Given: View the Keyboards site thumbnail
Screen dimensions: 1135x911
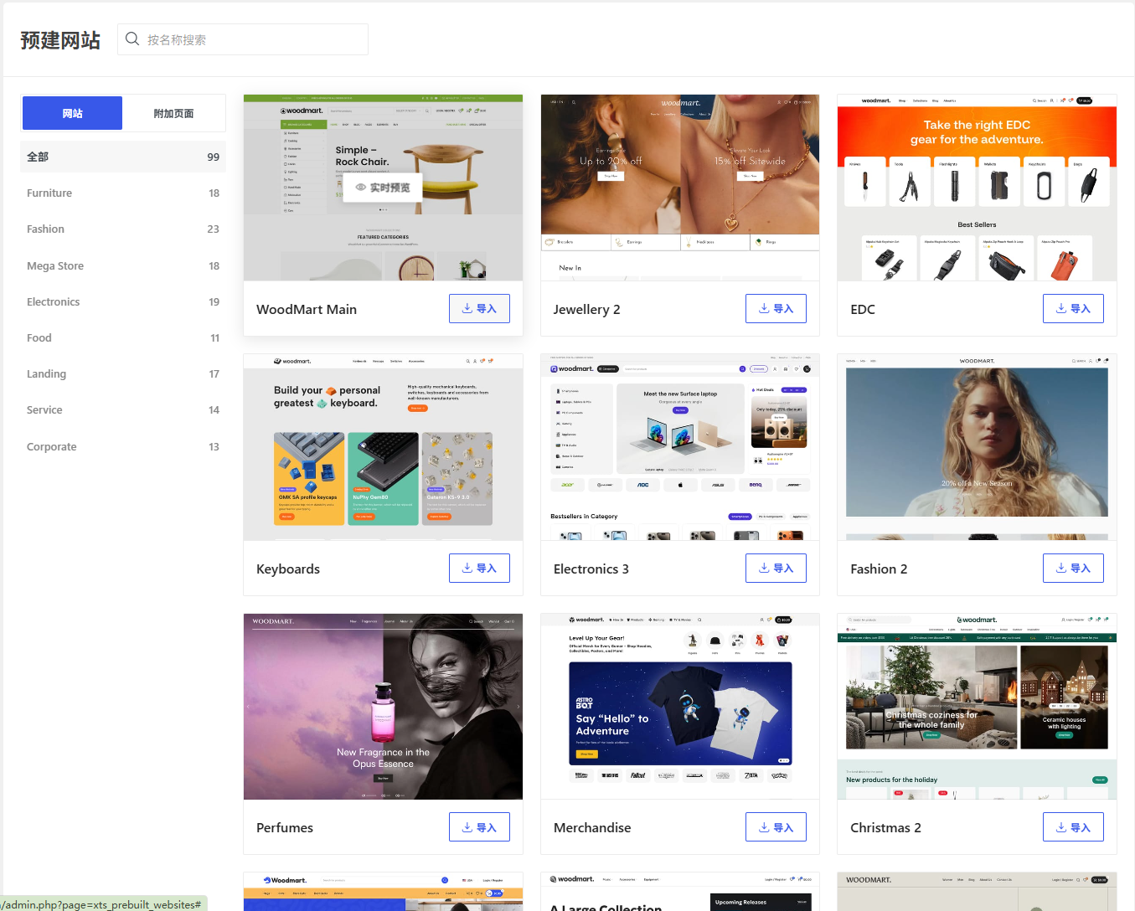Looking at the screenshot, I should pos(383,447).
